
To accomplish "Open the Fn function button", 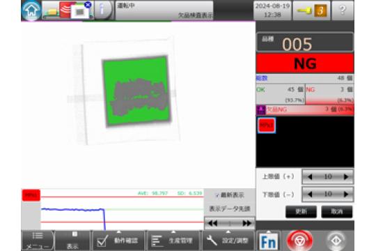I will point(268,241).
